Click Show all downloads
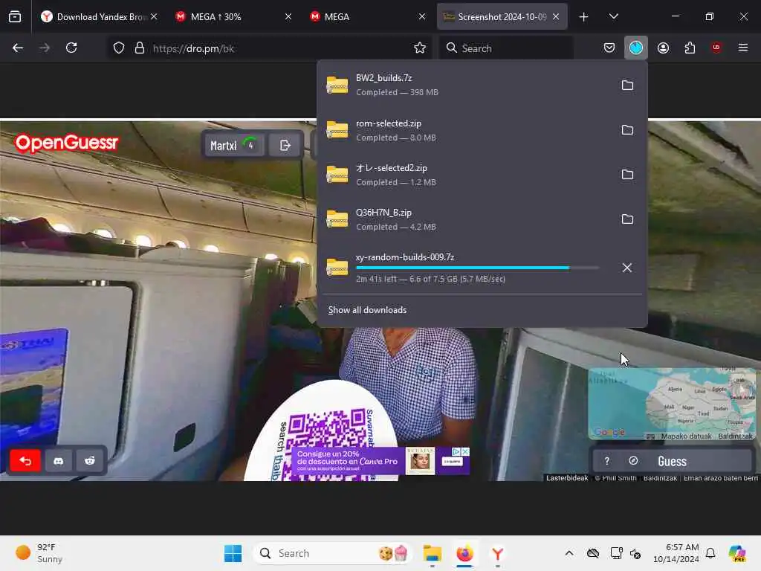The height and width of the screenshot is (571, 761). pos(367,310)
